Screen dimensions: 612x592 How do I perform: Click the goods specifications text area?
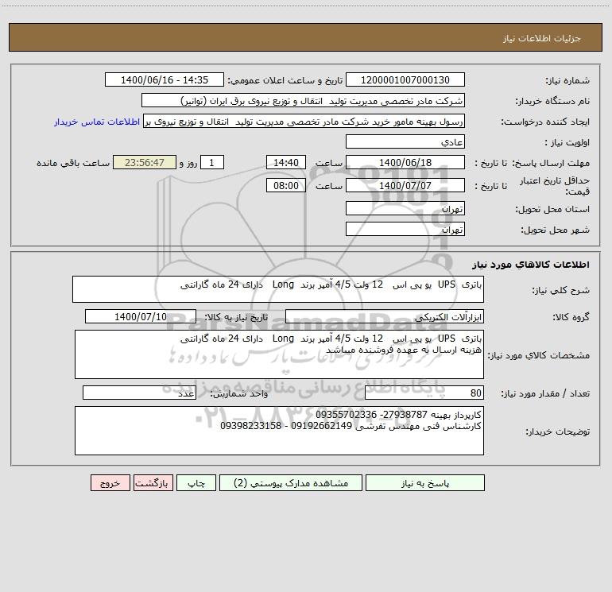coord(279,354)
